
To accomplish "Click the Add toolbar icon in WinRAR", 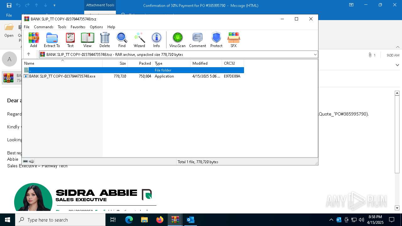I will (34, 40).
